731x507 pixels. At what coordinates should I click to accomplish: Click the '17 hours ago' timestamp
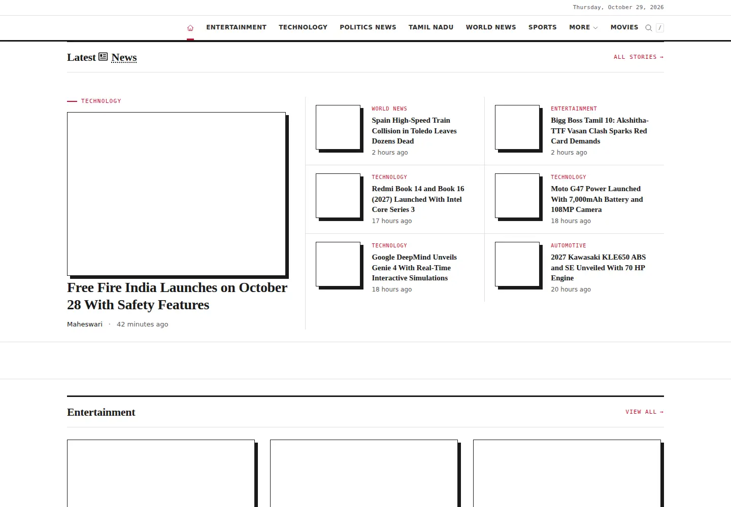(x=392, y=221)
